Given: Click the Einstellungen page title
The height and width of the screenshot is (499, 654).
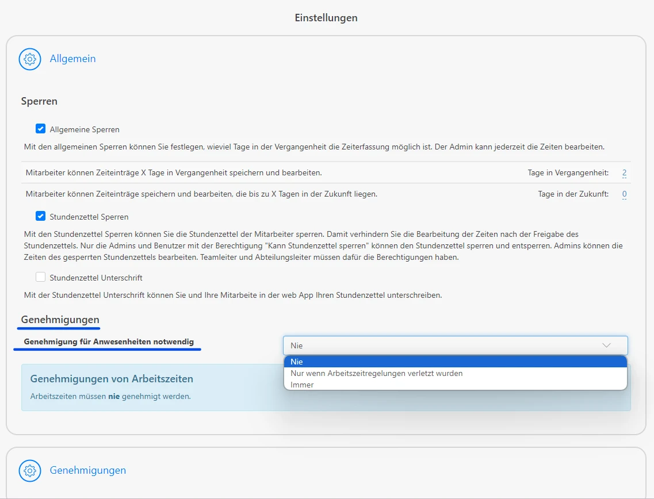Looking at the screenshot, I should coord(326,18).
